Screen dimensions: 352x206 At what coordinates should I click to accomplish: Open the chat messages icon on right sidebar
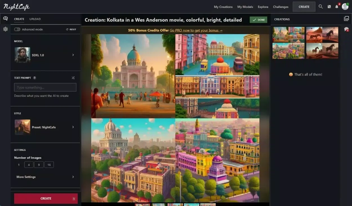click(346, 29)
